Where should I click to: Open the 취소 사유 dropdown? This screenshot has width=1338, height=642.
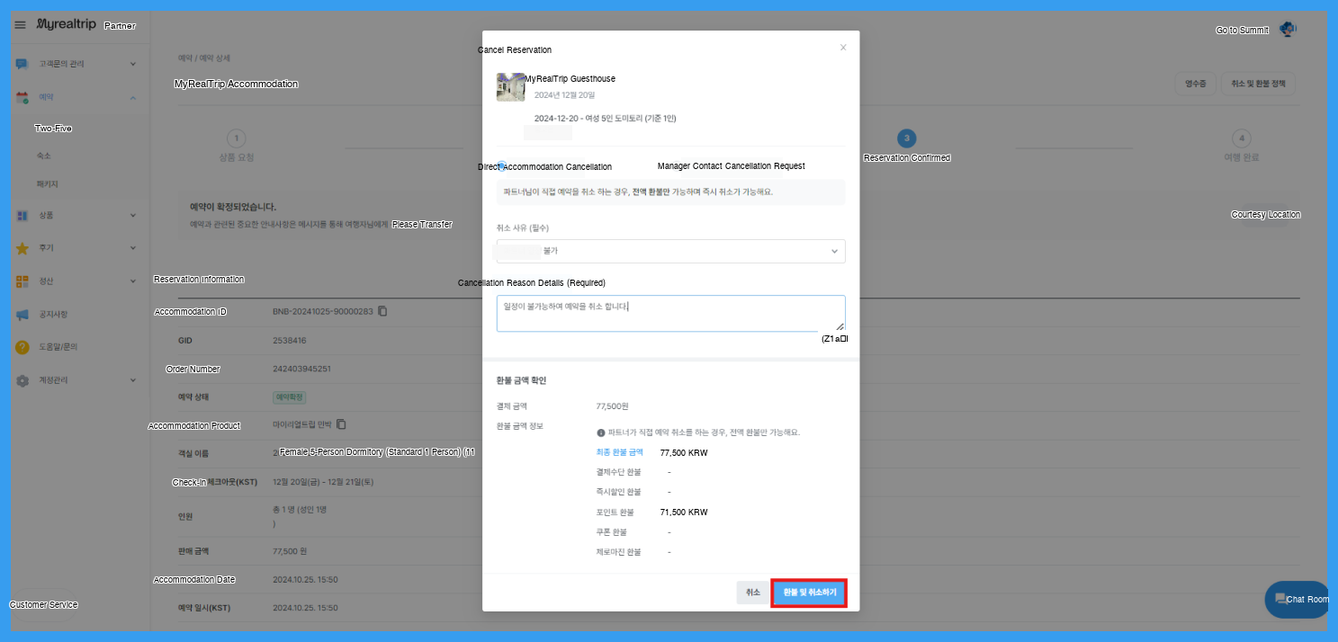[670, 251]
